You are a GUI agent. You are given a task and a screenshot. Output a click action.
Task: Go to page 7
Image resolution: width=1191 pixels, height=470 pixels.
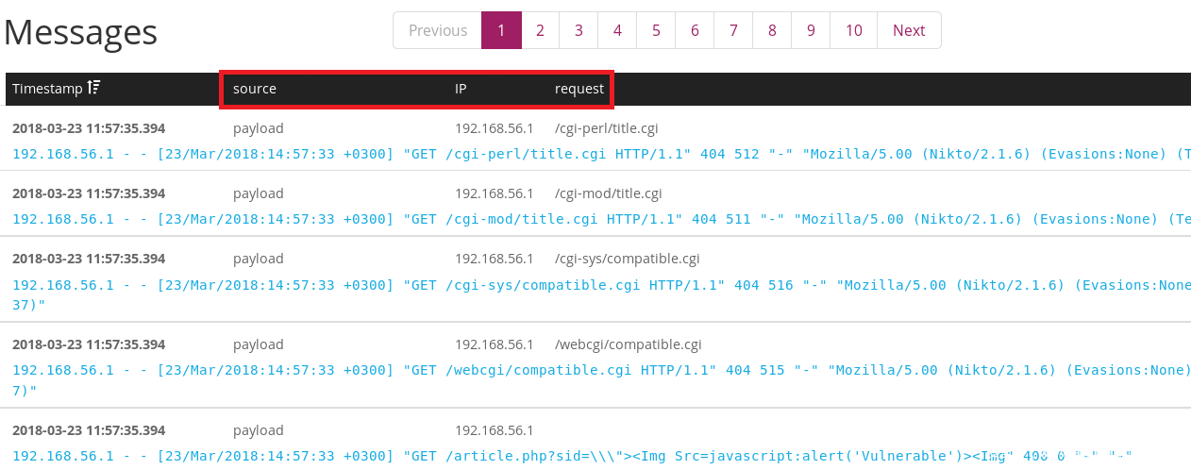click(x=733, y=30)
